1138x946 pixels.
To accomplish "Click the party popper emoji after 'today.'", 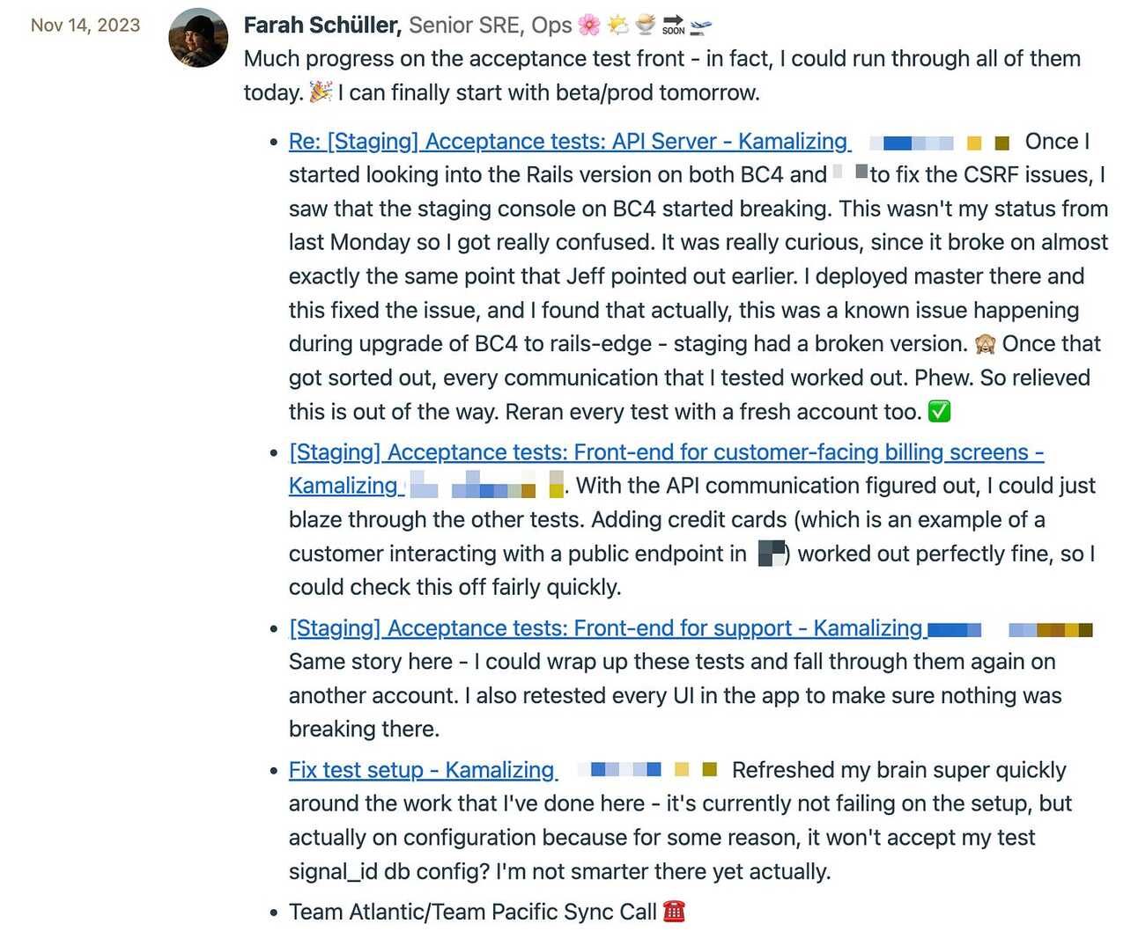I will [x=321, y=92].
